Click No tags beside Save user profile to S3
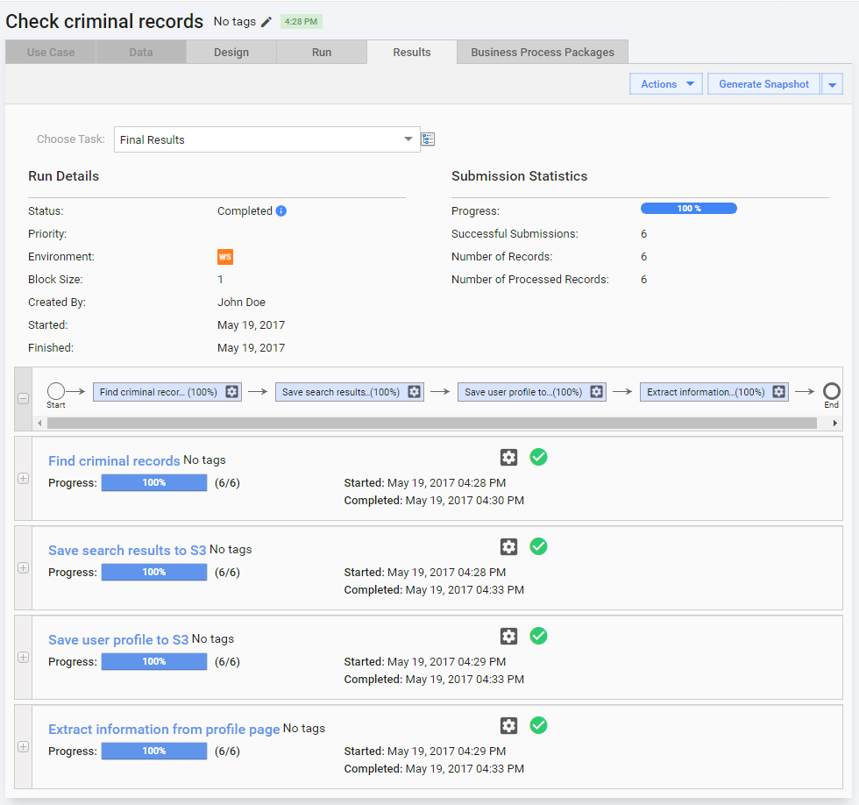The image size is (859, 805). pos(212,639)
